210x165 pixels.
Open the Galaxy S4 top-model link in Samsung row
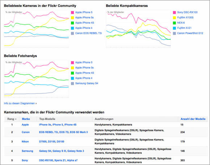pyautogui.click(x=45, y=151)
